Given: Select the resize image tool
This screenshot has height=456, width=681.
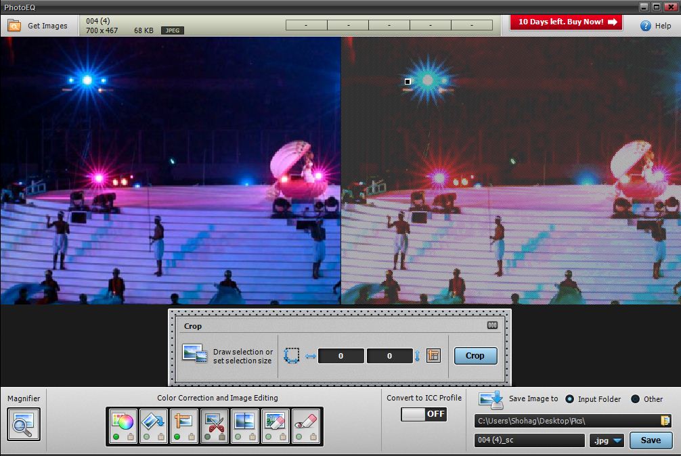Looking at the screenshot, I should point(184,423).
